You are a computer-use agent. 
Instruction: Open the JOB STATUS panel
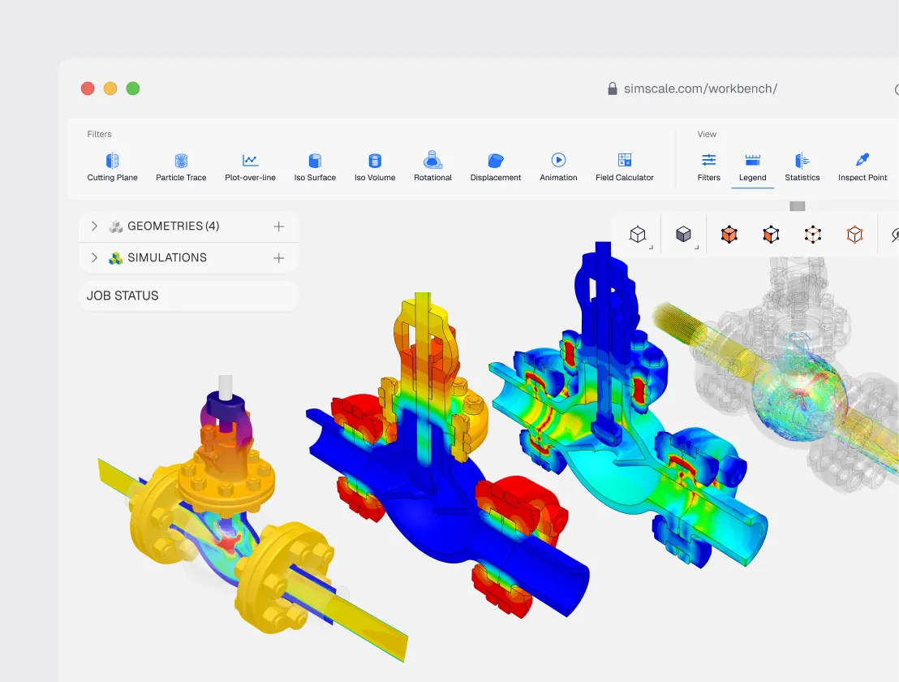[x=188, y=296]
